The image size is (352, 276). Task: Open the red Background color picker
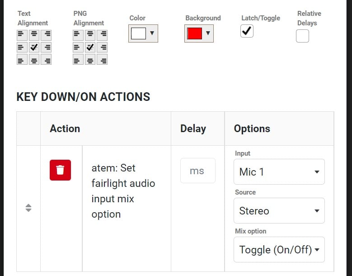[199, 33]
